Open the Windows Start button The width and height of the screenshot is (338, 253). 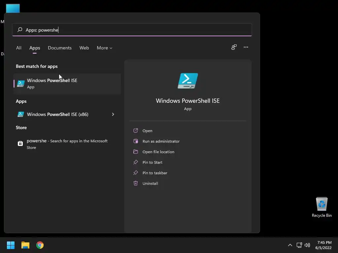click(x=11, y=245)
